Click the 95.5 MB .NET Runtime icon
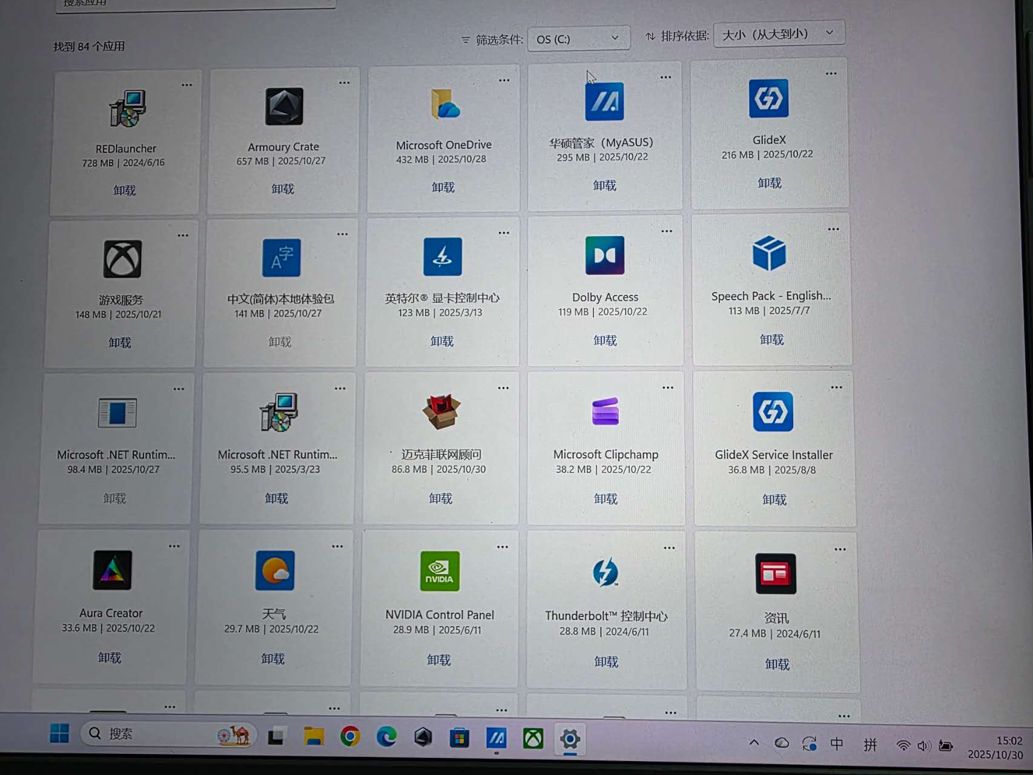 [x=279, y=412]
